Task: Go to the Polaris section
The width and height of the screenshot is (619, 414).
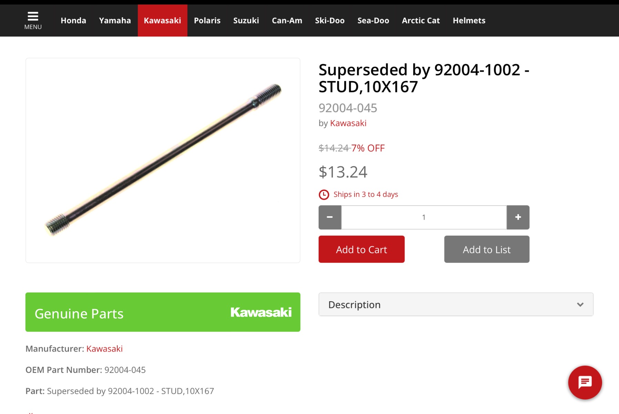Action: pos(207,20)
